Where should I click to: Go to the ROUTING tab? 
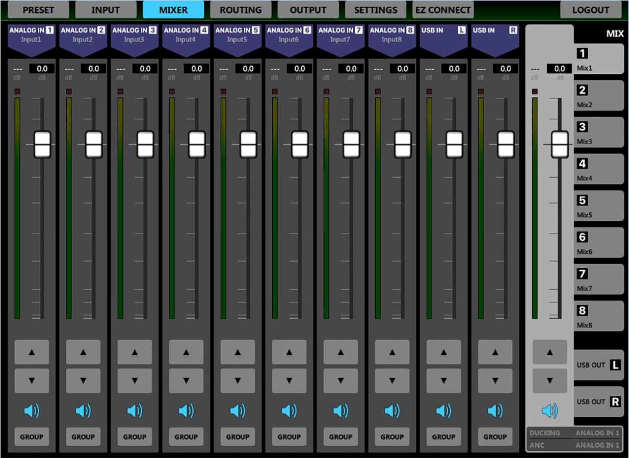[241, 10]
